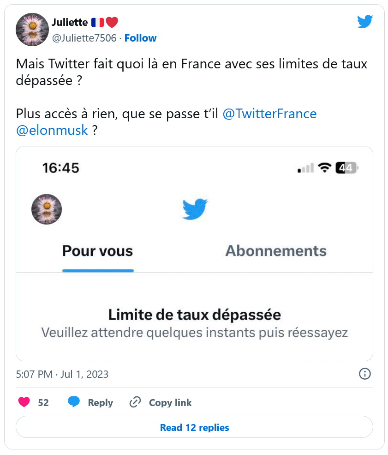Viewport: 388px width, 455px height.
Task: Click the Reply speech bubble icon
Action: tap(74, 402)
